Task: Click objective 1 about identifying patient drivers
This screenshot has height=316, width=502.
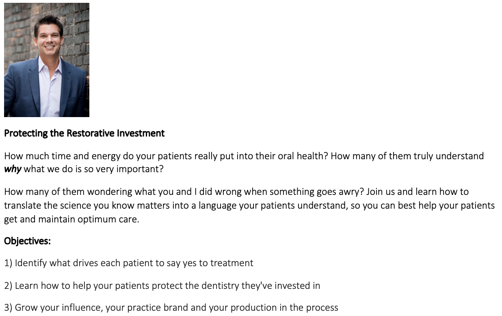Action: coord(129,263)
